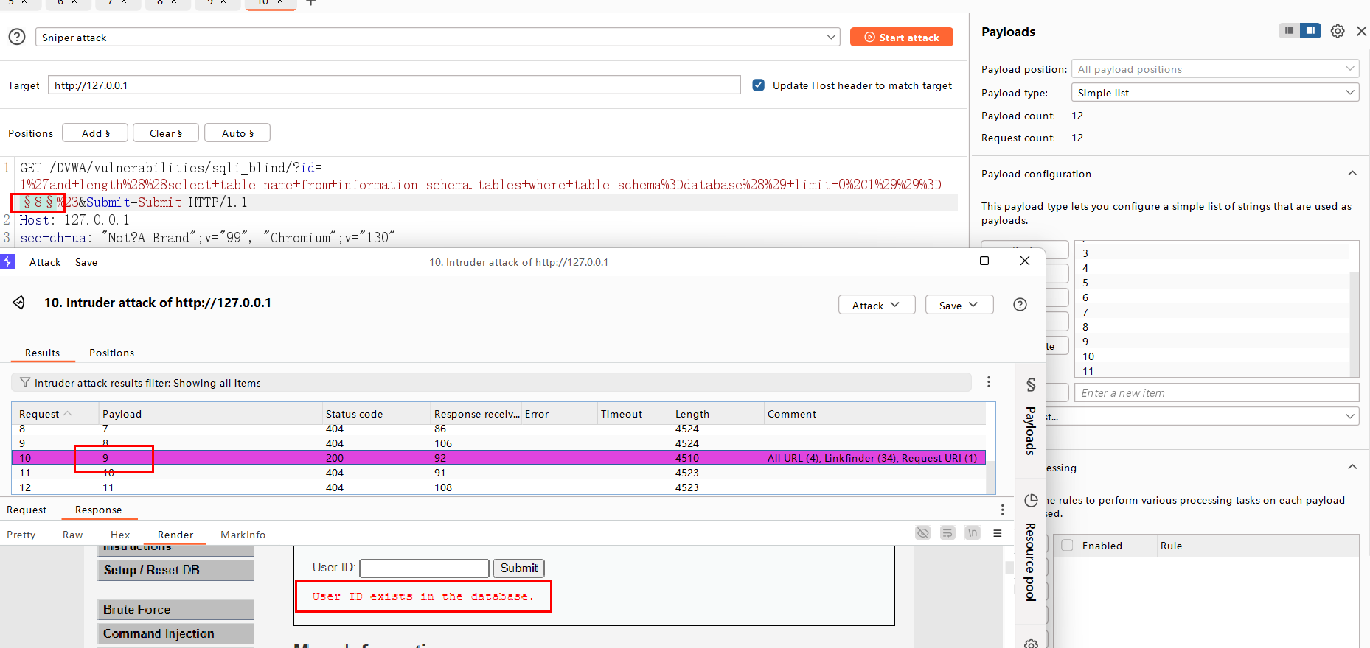Open the Payload position dropdown

[x=1214, y=69]
